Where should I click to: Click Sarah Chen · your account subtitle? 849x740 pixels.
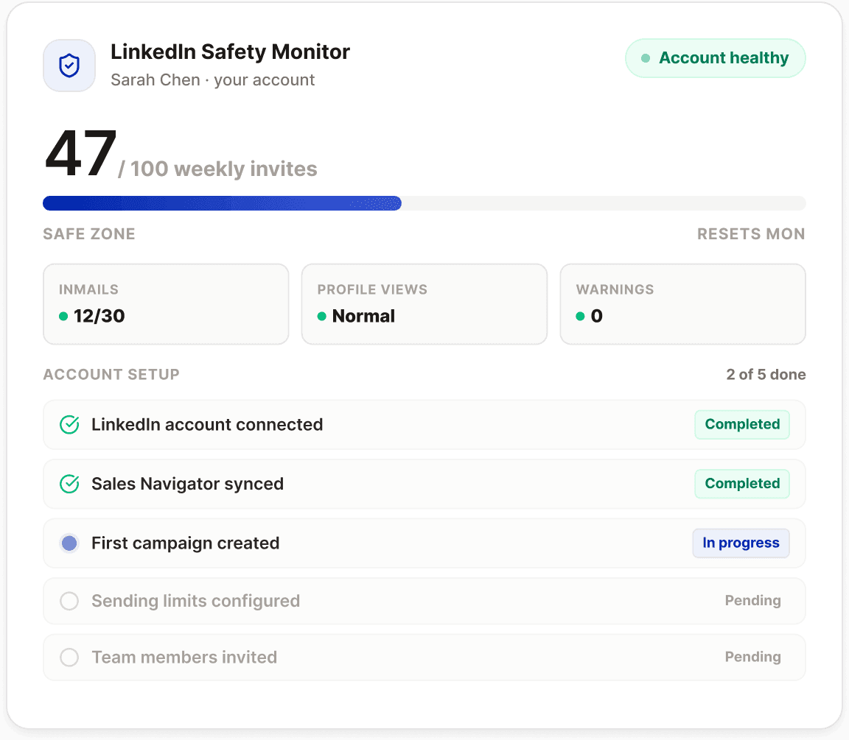point(212,80)
